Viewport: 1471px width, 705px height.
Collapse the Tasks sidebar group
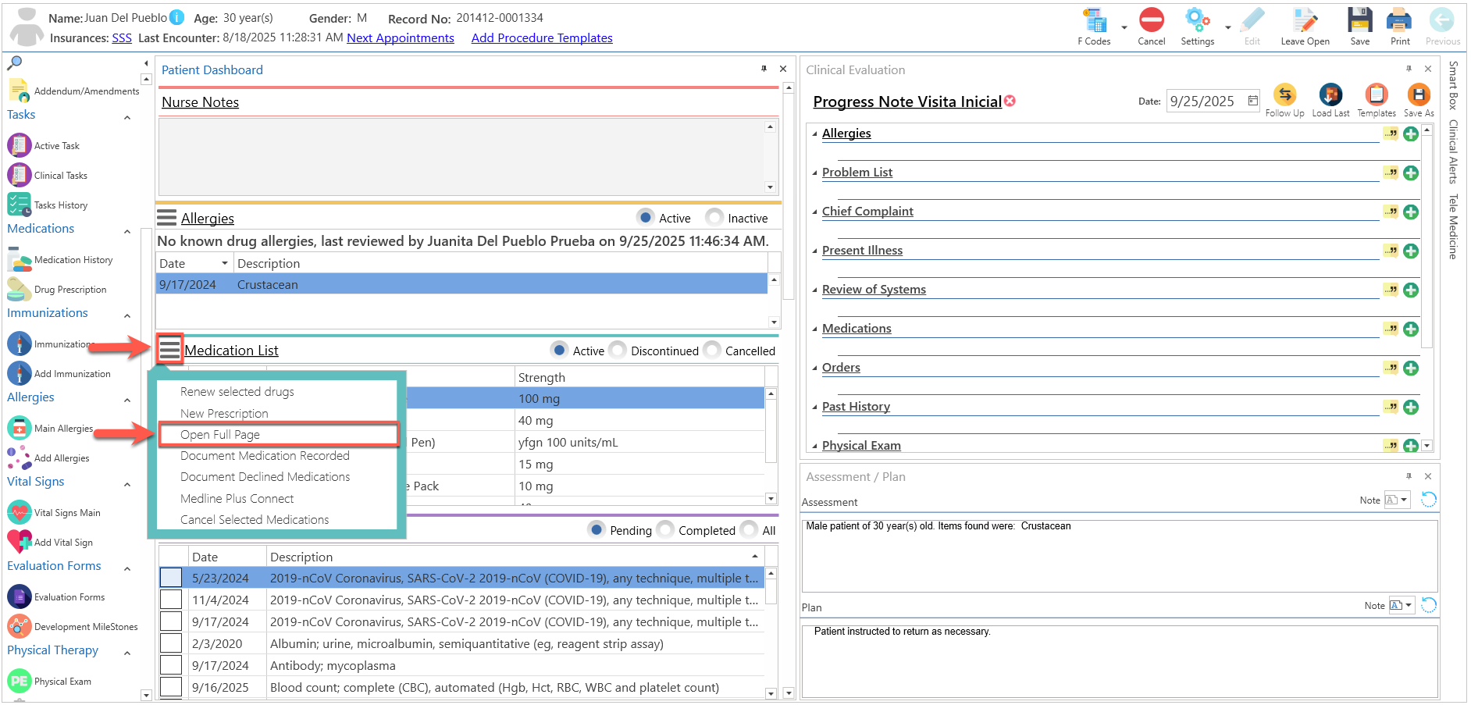coord(127,118)
